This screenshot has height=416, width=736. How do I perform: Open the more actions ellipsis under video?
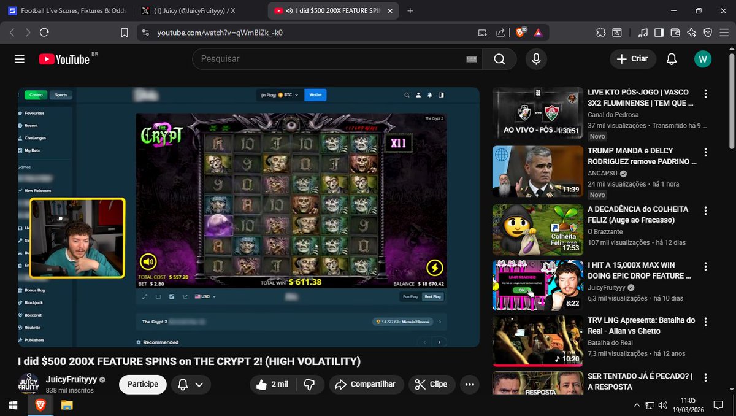470,385
